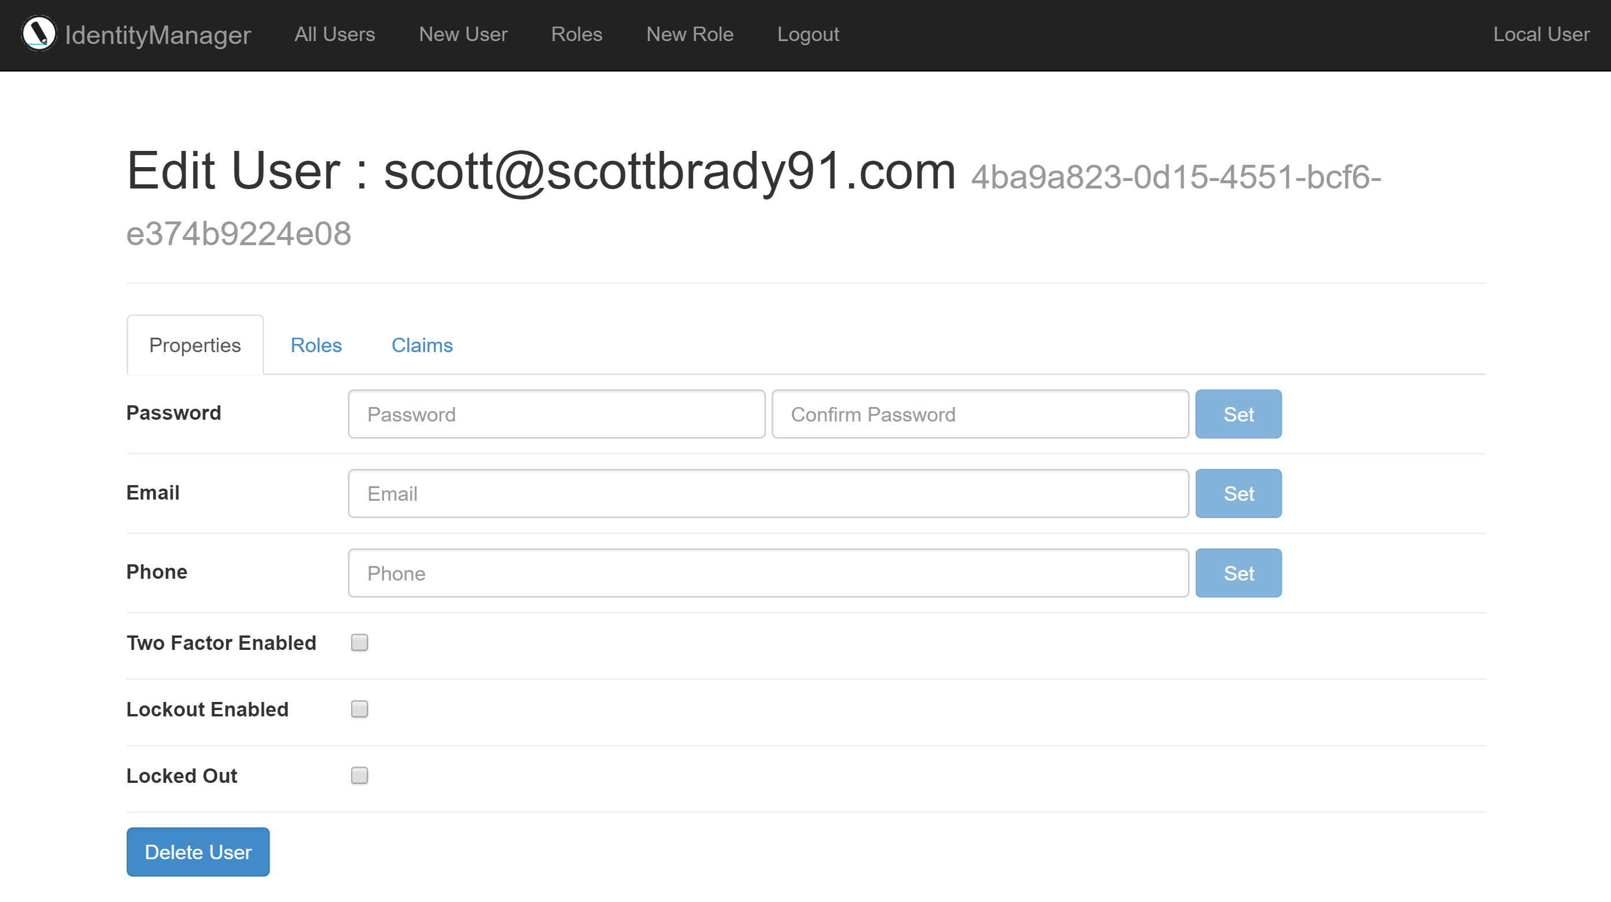Click the Delete User button
1611x902 pixels.
point(198,851)
